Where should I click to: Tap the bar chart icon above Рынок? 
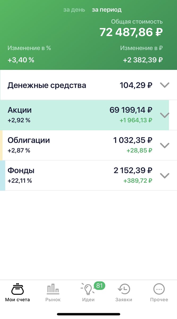click(53, 289)
